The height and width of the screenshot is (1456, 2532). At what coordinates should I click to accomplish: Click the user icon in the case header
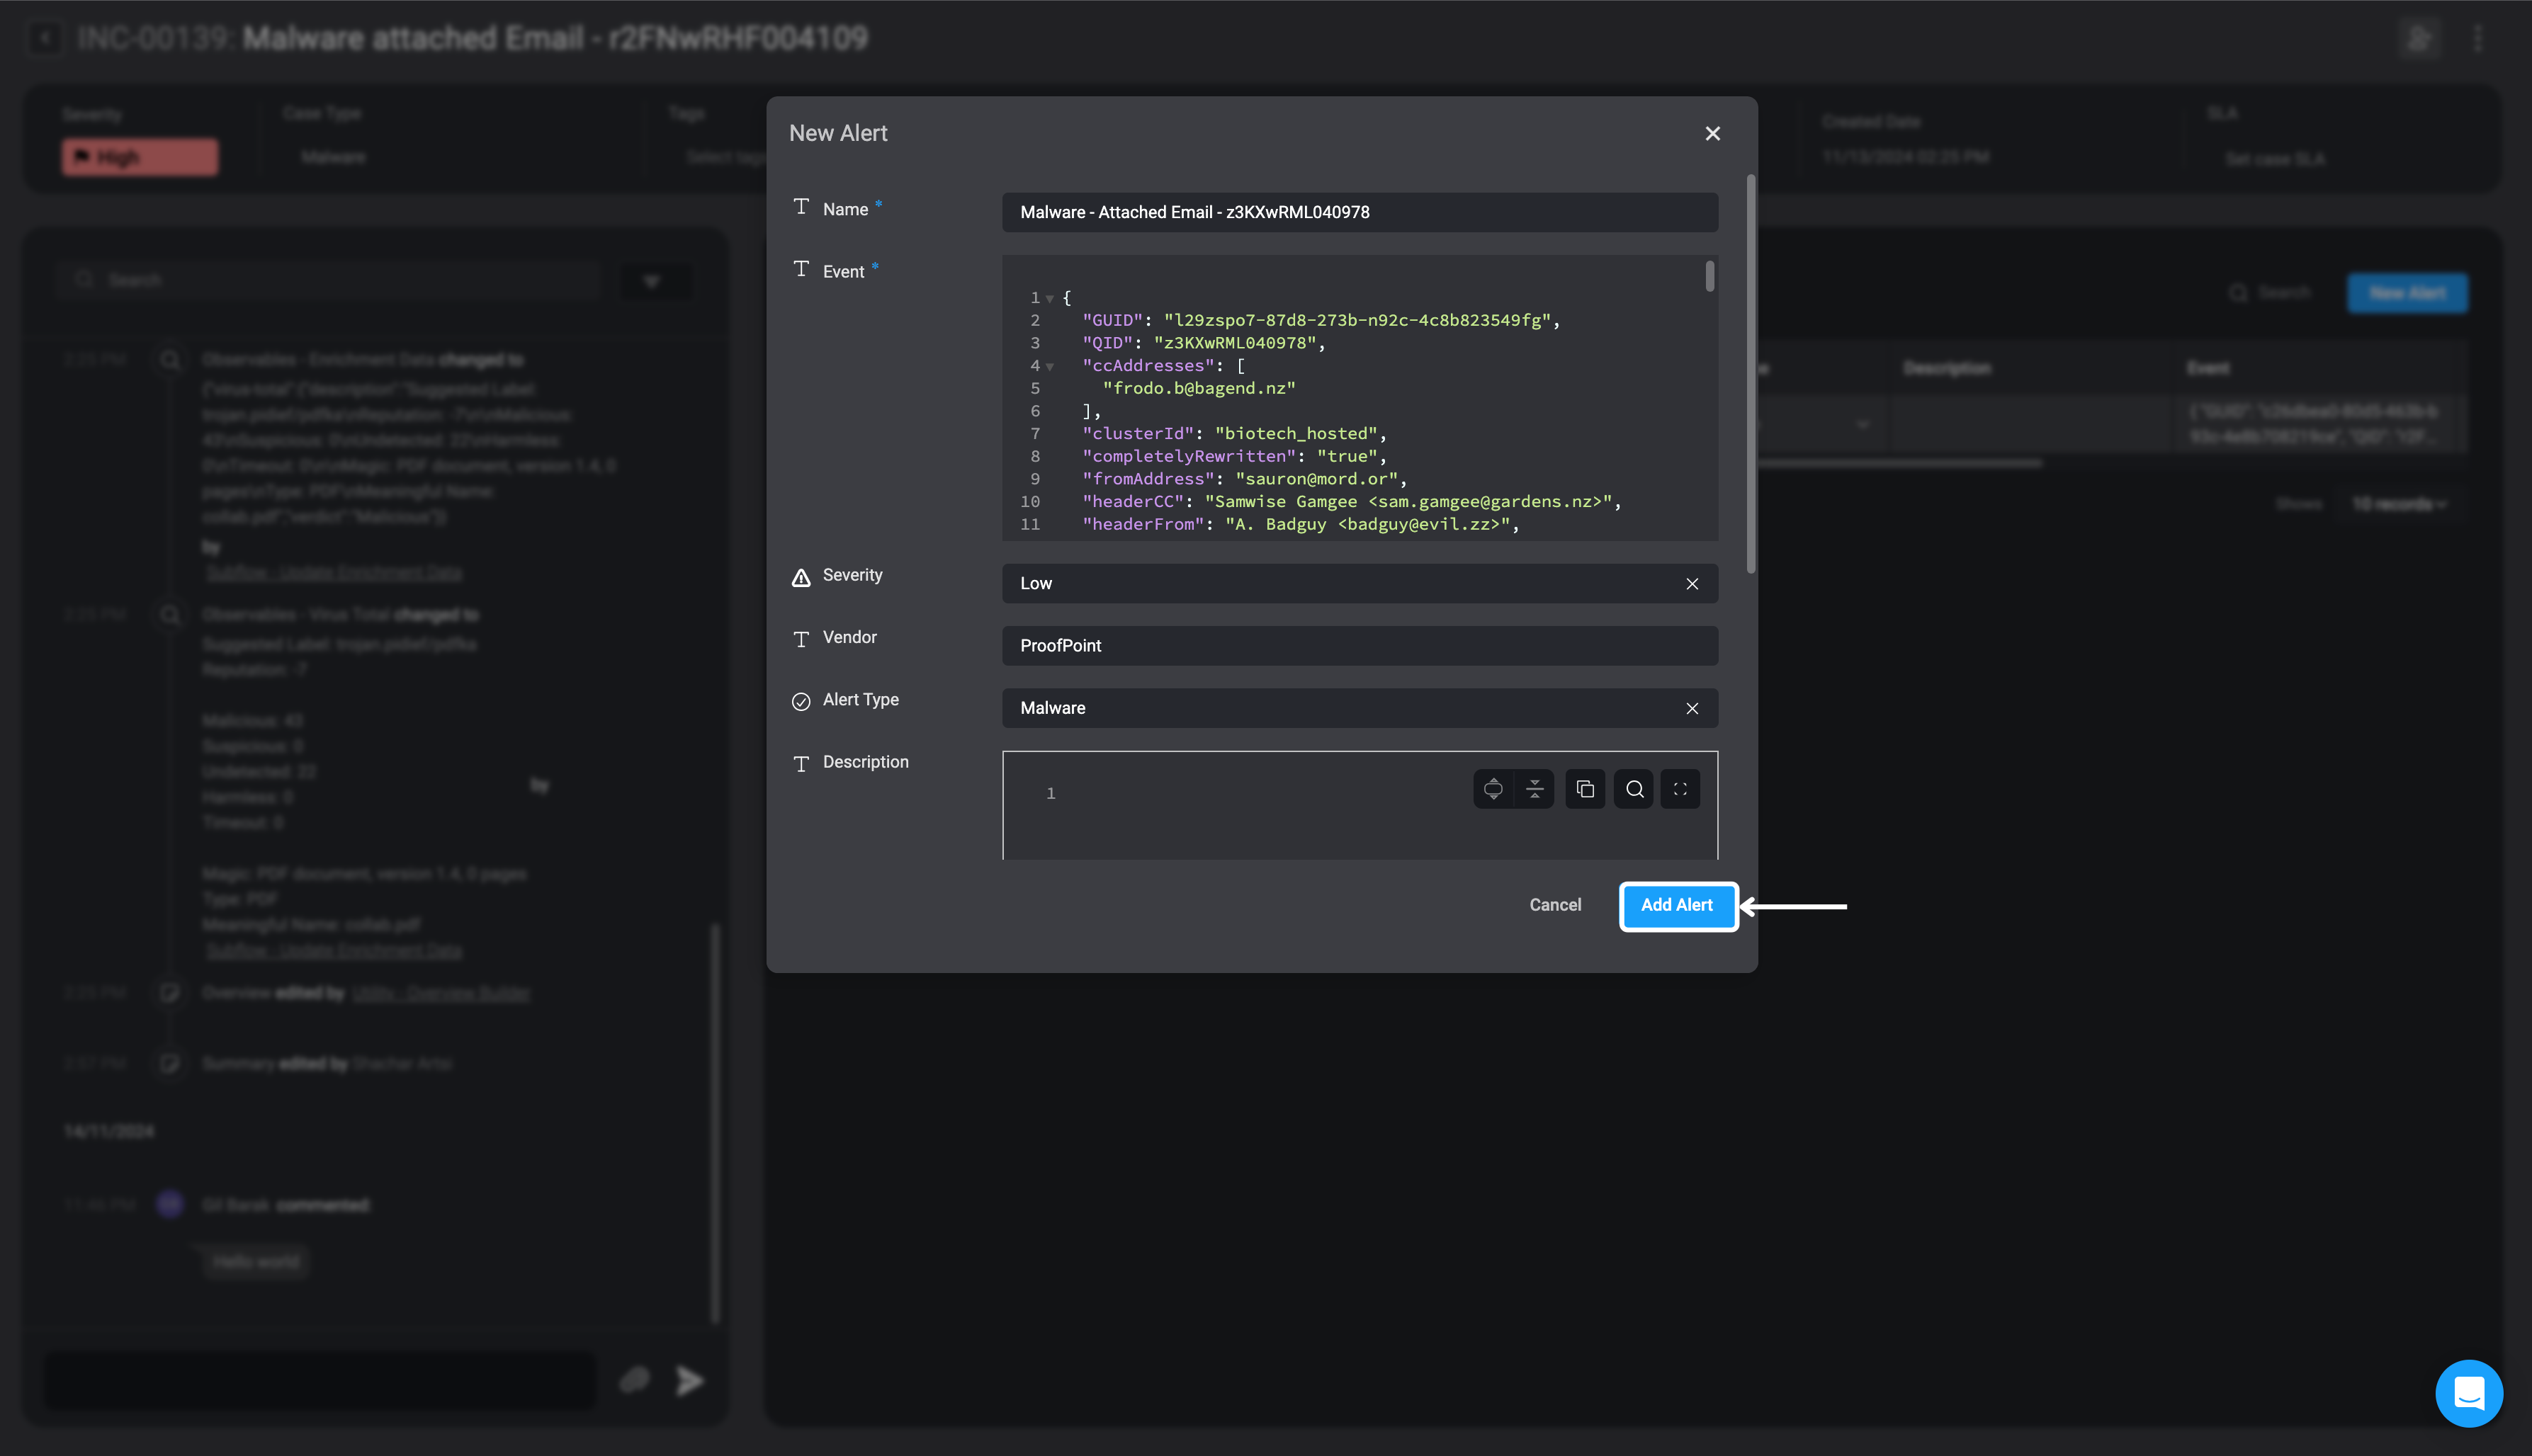[2419, 38]
